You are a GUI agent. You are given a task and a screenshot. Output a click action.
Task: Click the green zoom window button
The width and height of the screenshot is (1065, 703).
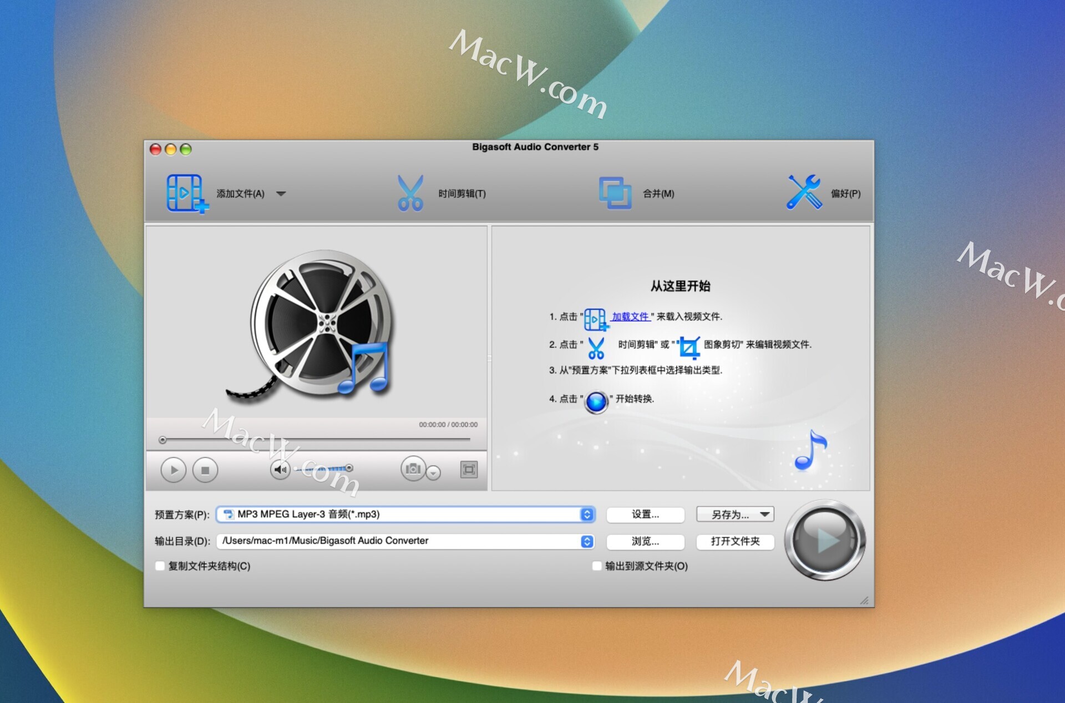pos(186,149)
